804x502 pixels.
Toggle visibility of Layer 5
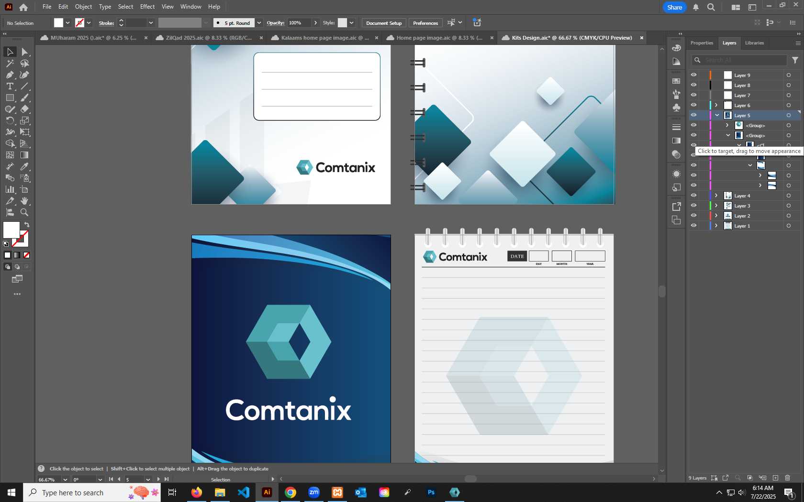[693, 115]
